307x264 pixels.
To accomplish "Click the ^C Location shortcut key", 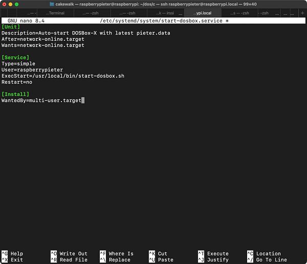I will 250,254.
